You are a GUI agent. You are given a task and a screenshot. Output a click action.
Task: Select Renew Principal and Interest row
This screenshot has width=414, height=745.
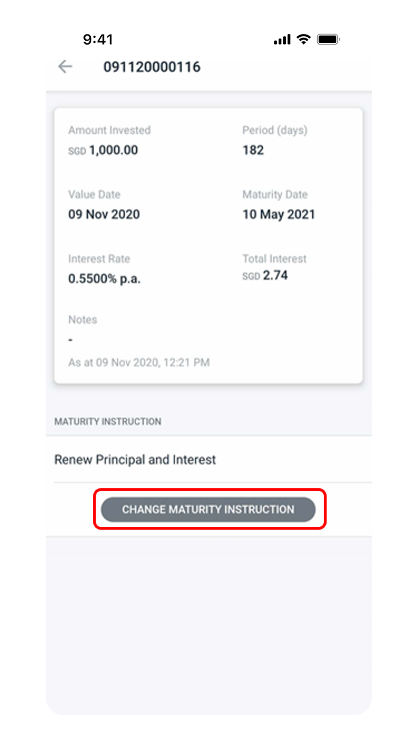(x=209, y=460)
